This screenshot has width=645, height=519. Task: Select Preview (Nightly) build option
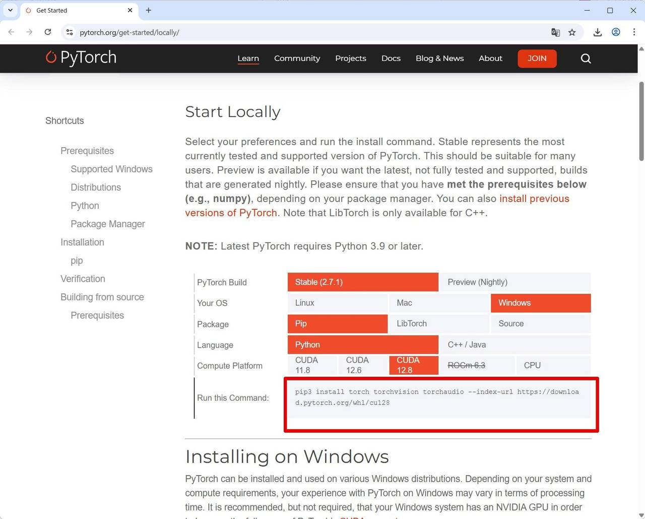pos(515,282)
